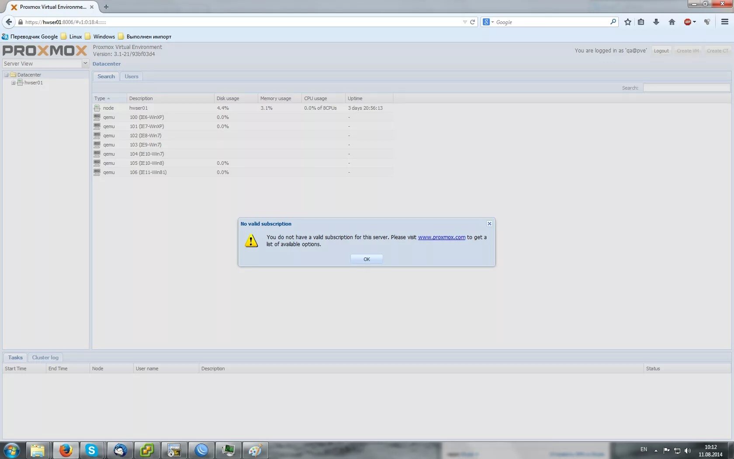
Task: Click the Logout button
Action: click(661, 51)
